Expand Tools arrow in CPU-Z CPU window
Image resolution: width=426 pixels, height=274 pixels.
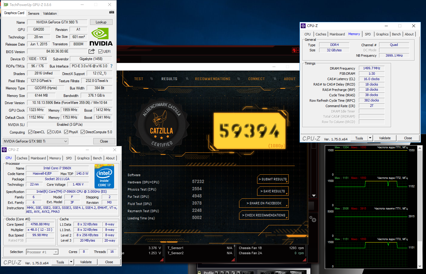(71, 262)
